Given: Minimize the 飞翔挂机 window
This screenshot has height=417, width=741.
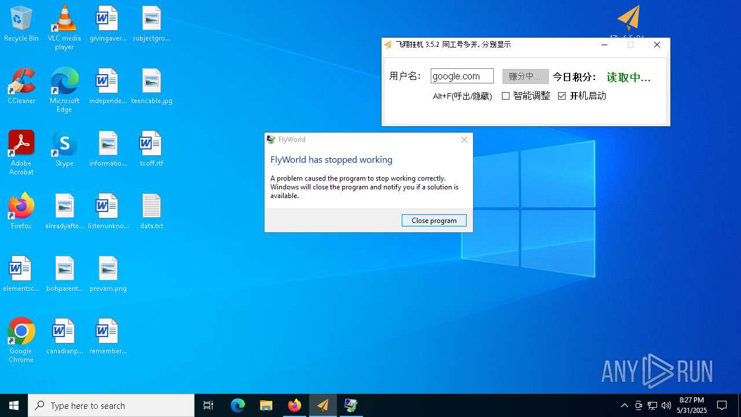Looking at the screenshot, I should point(604,45).
